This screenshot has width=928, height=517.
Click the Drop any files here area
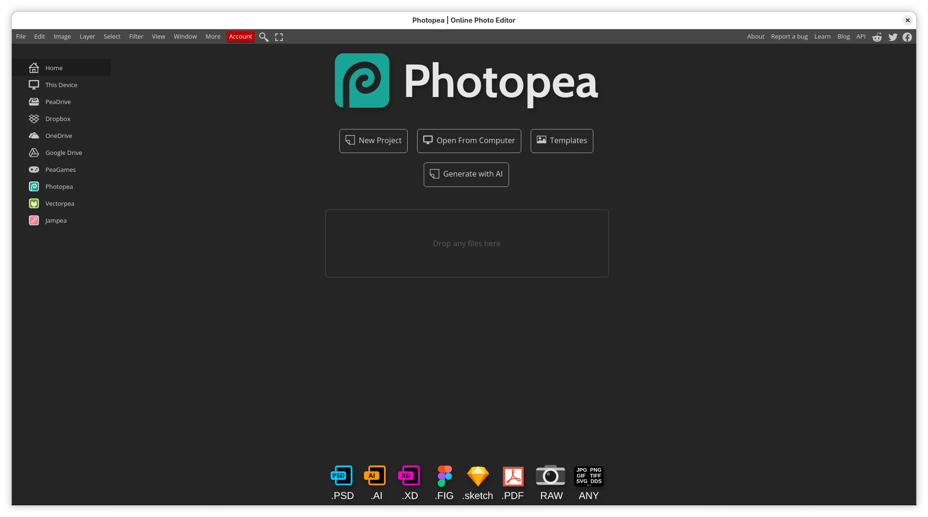coord(467,243)
